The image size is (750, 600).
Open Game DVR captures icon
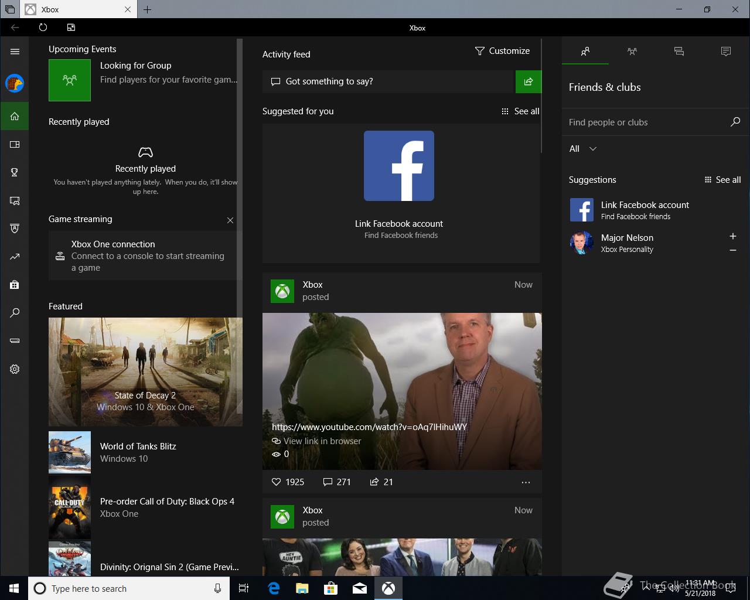[15, 200]
